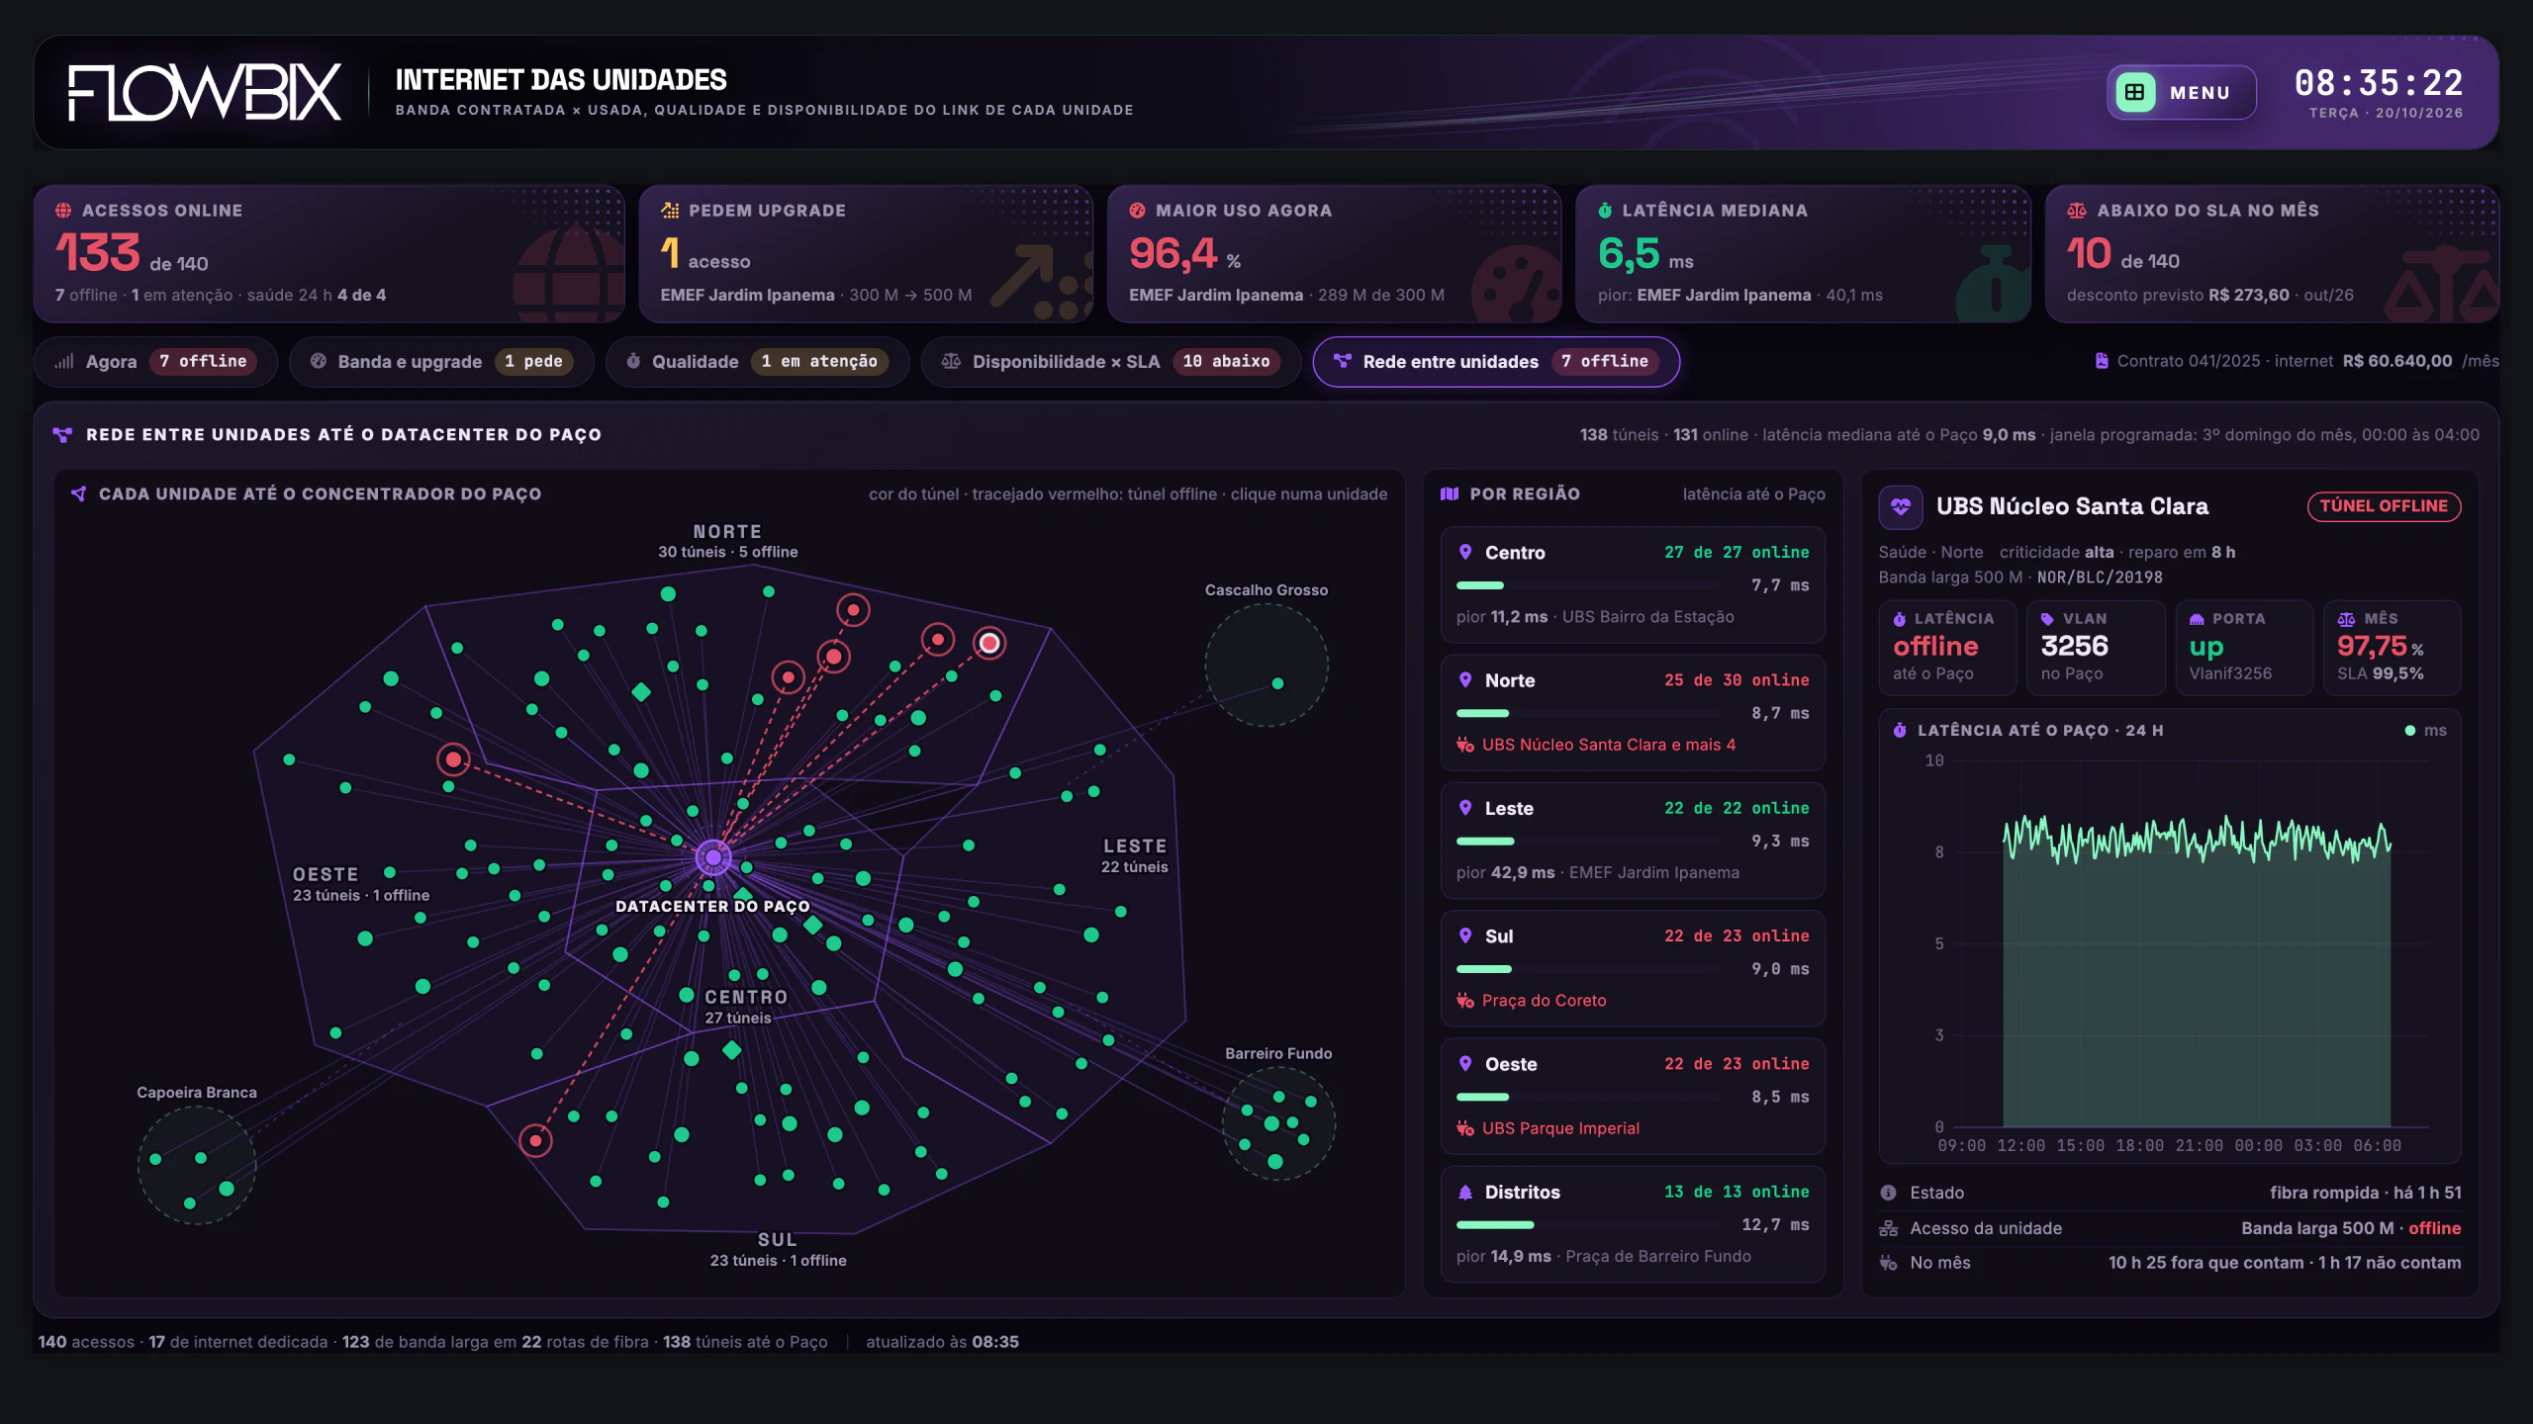Viewport: 2533px width, 1424px height.
Task: Switch to Disponibilidade × SLA tab
Action: [x=1110, y=362]
